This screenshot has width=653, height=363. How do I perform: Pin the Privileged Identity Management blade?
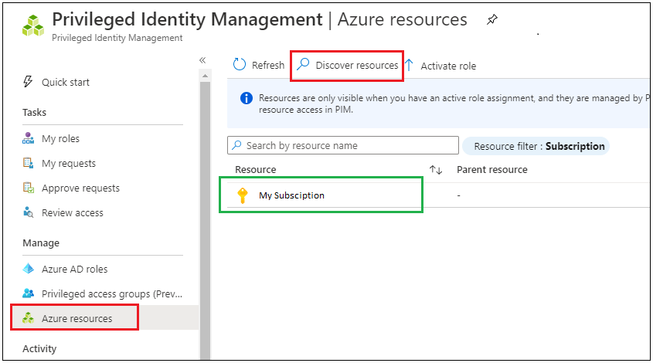point(491,19)
